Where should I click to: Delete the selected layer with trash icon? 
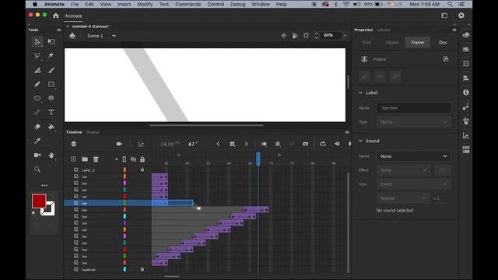click(96, 159)
